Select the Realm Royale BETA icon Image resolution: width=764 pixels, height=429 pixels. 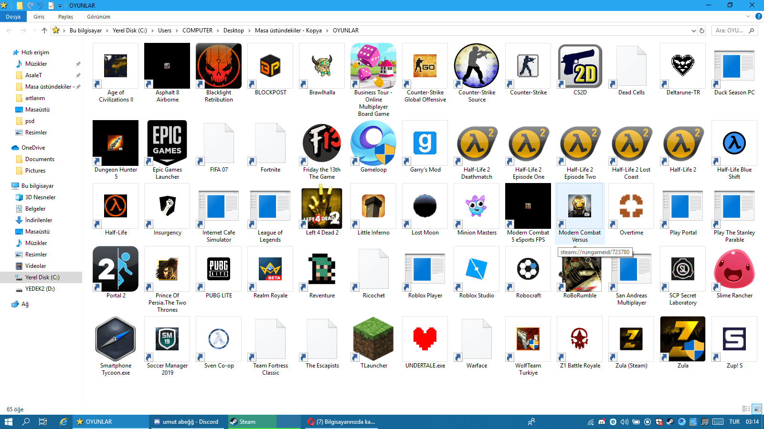(270, 269)
